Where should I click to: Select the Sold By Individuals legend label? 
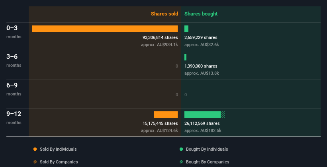58,149
